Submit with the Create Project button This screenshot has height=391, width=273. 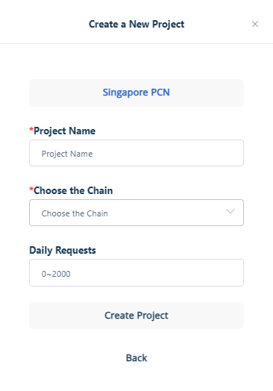click(136, 316)
